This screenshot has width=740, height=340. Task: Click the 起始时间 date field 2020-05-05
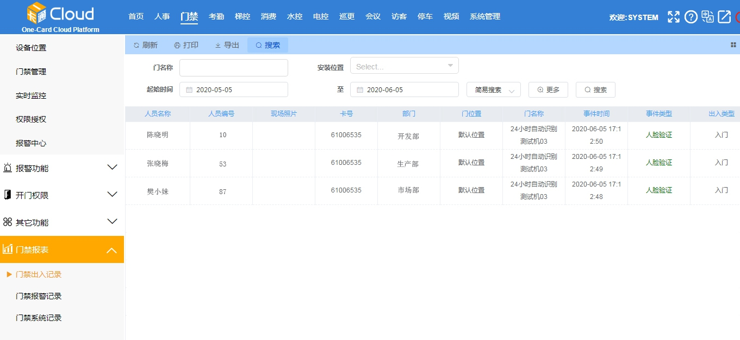234,89
